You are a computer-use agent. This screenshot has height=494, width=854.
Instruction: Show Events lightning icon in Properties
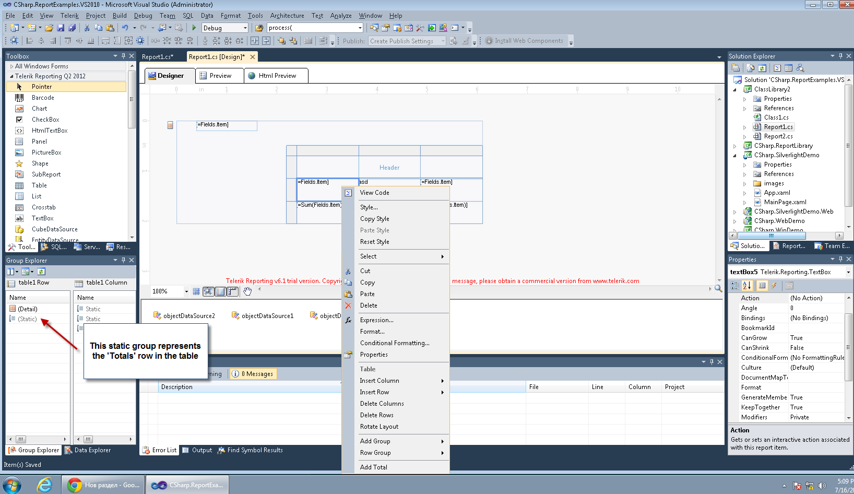point(774,286)
